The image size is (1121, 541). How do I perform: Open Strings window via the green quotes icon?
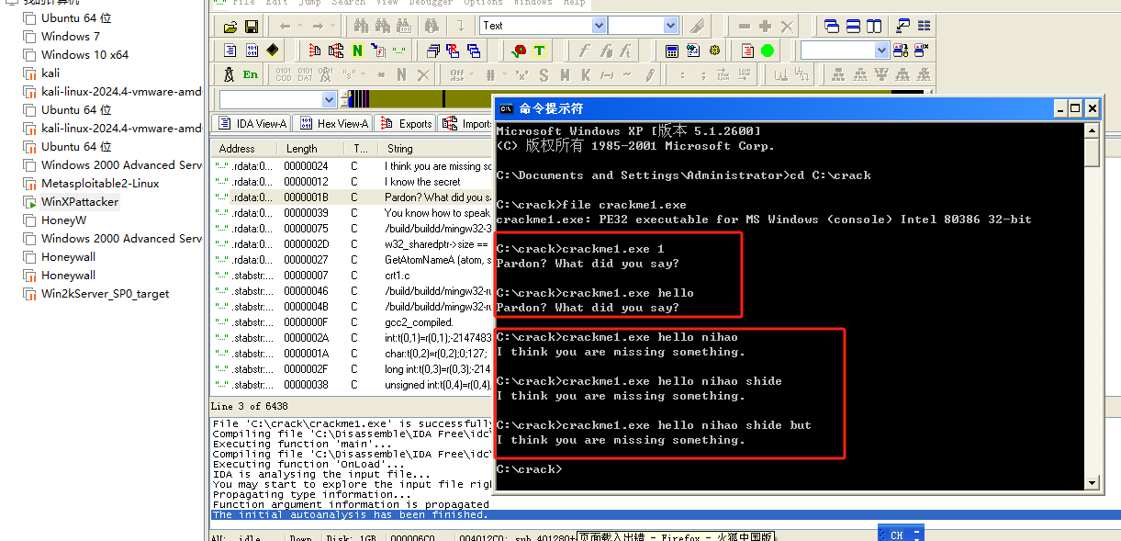399,51
